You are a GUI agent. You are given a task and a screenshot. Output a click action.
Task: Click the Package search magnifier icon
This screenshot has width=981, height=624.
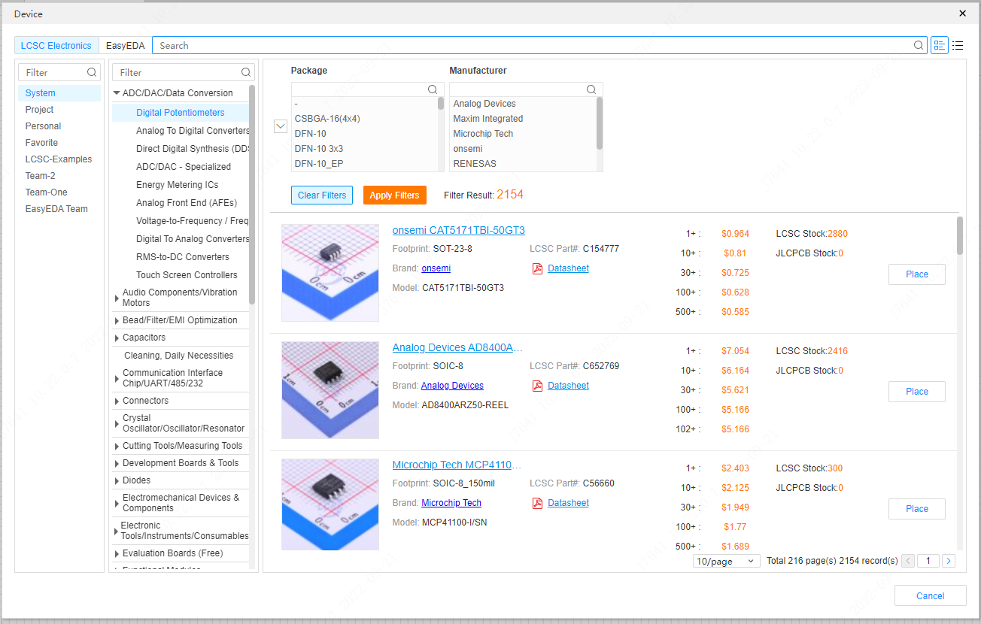coord(433,89)
